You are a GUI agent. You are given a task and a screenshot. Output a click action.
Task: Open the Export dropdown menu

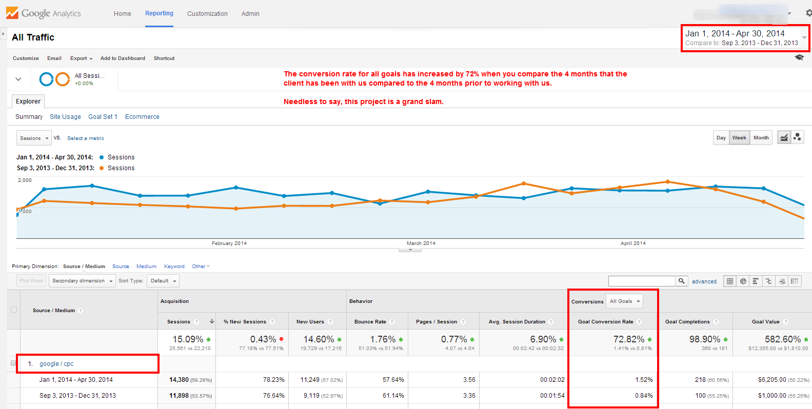82,58
